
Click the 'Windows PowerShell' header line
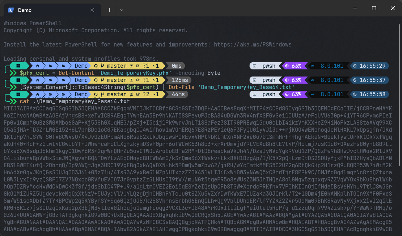[x=33, y=23]
